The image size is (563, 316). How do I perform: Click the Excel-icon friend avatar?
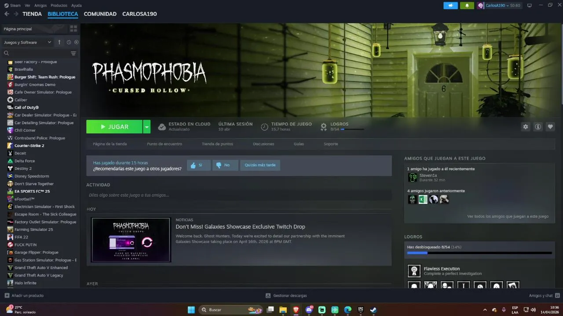(423, 199)
